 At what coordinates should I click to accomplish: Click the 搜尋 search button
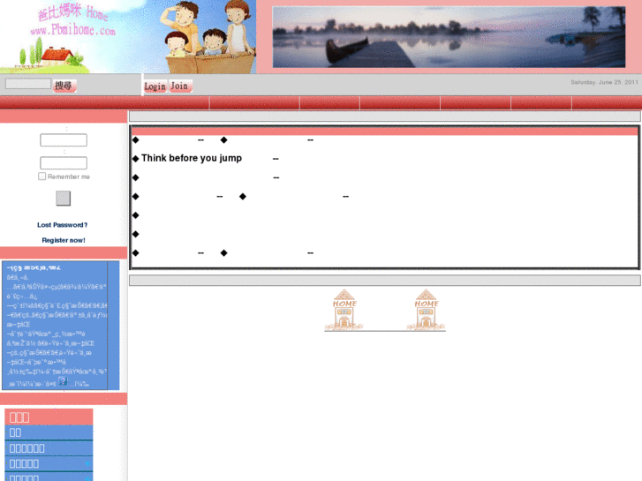coord(64,86)
